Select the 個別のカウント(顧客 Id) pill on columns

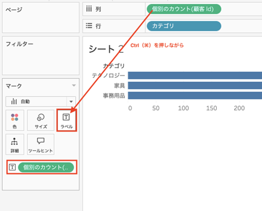click(184, 9)
